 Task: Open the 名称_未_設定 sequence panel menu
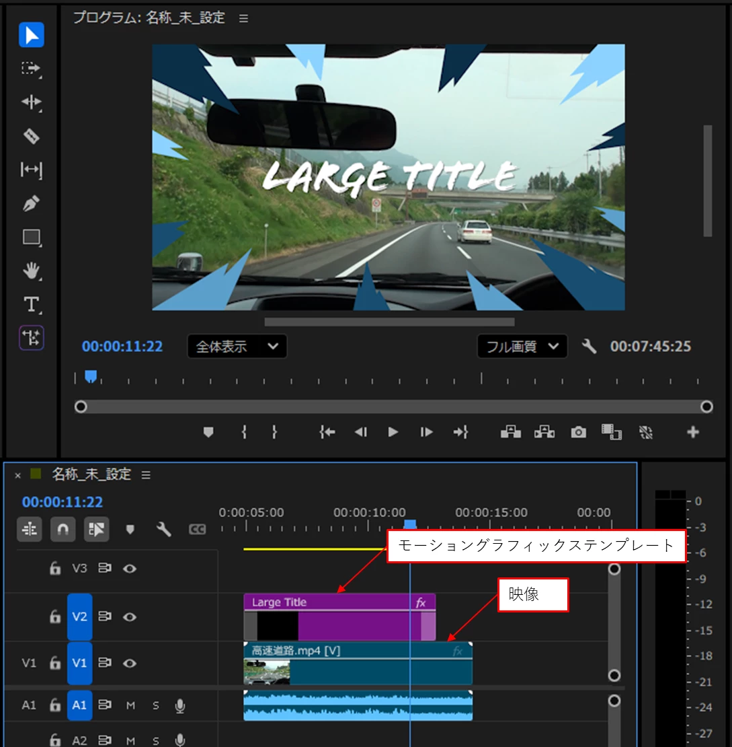pos(146,474)
